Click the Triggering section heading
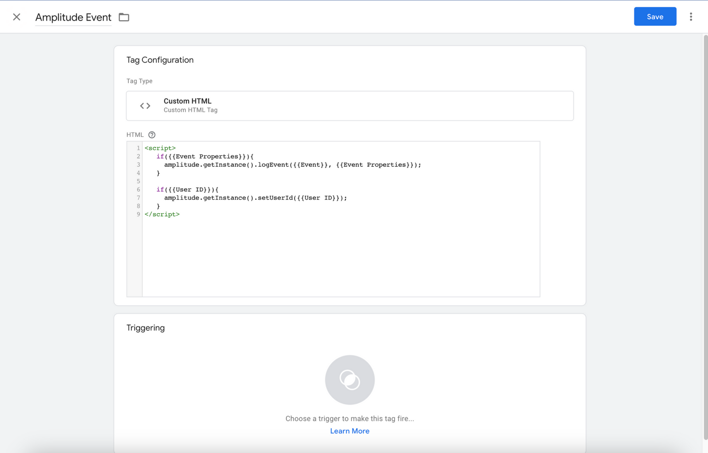708x453 pixels. (x=145, y=328)
